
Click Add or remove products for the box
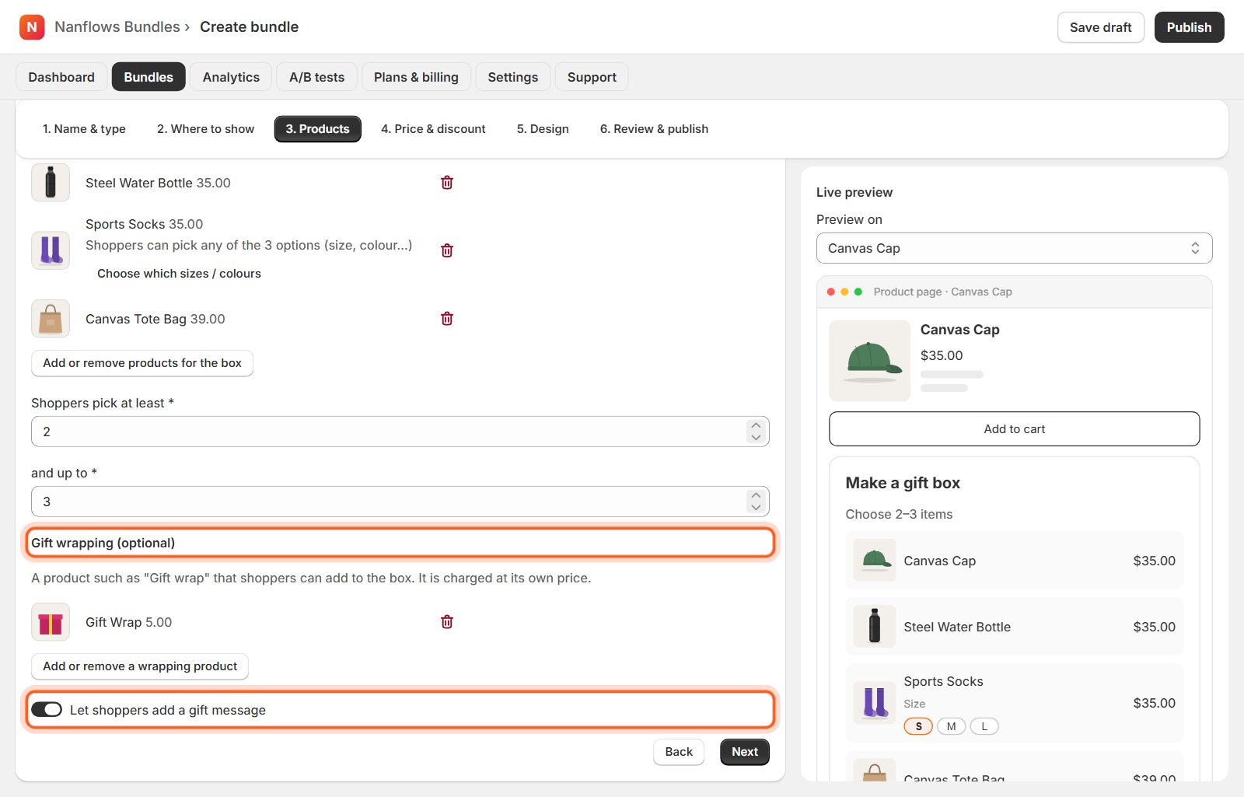click(x=142, y=363)
